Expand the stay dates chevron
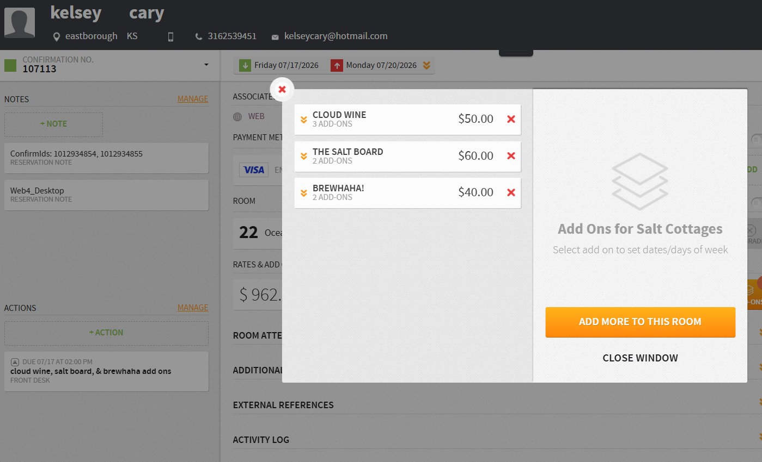 (x=426, y=65)
